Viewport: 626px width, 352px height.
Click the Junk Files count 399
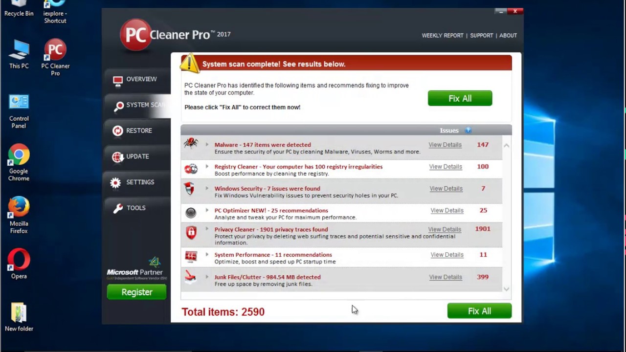(x=483, y=277)
